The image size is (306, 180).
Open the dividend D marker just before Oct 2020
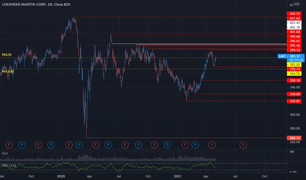[x=138, y=145]
